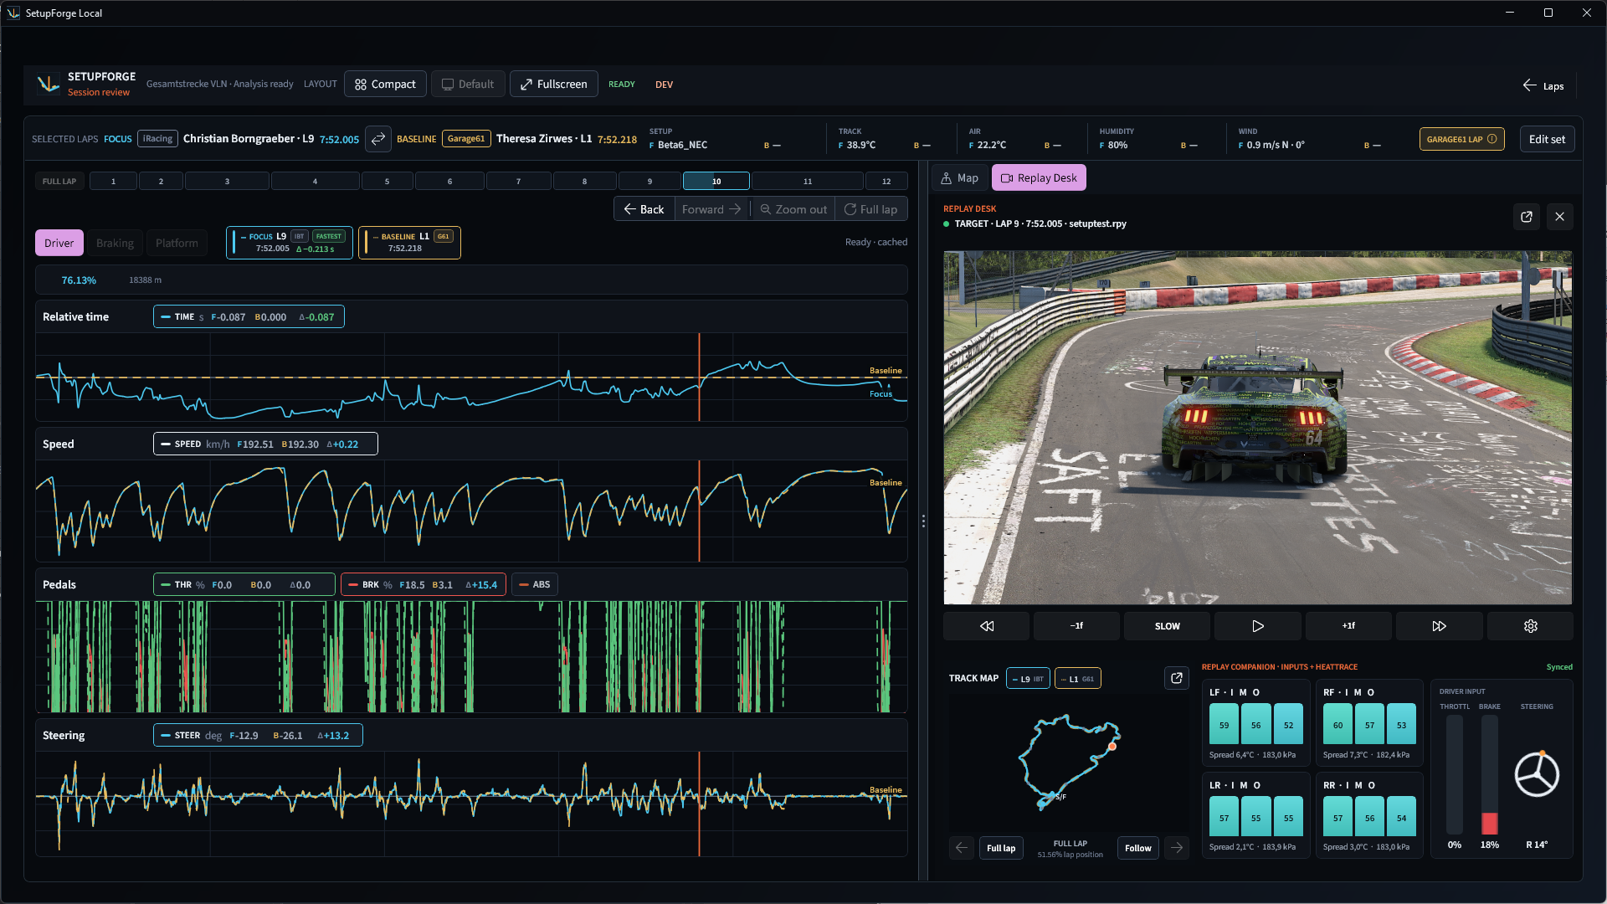Pop out the replay desk video
The image size is (1607, 904).
(x=1527, y=217)
